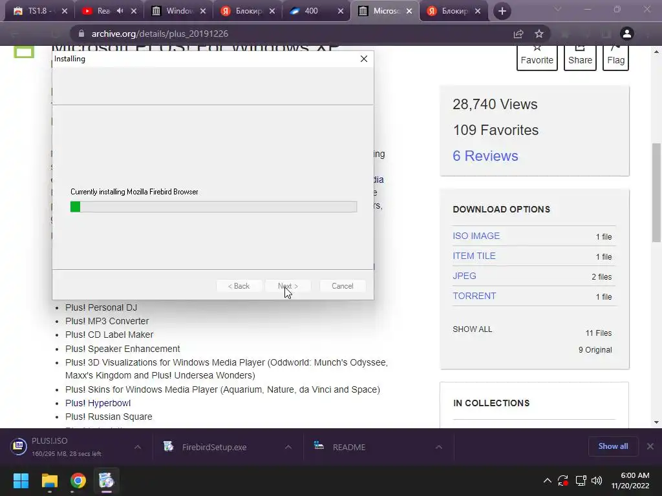This screenshot has height=496, width=662.
Task: Close the active Microsoft tab
Action: (x=409, y=11)
